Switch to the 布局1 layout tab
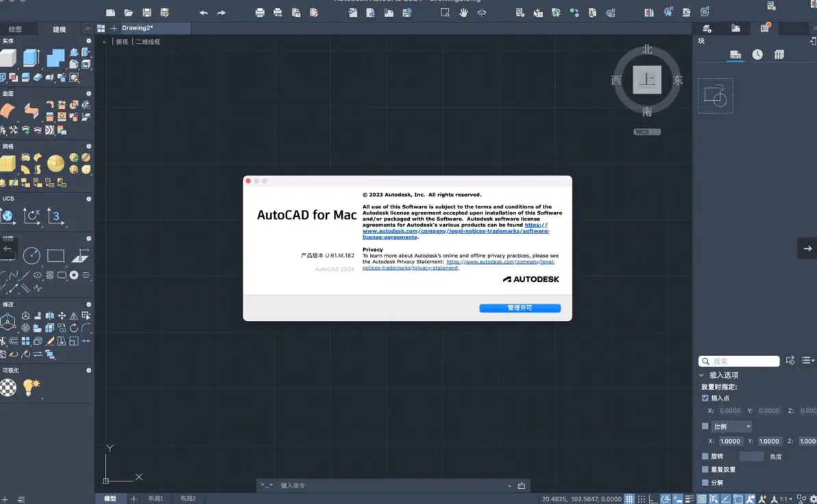This screenshot has height=504, width=817. [x=156, y=499]
